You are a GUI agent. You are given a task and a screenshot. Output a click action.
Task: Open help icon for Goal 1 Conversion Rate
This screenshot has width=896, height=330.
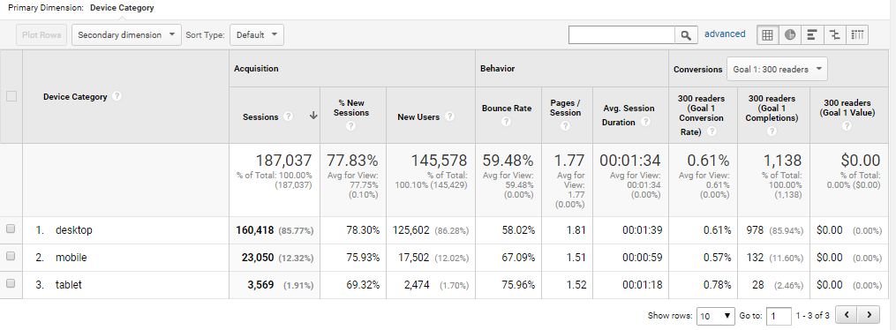[712, 131]
